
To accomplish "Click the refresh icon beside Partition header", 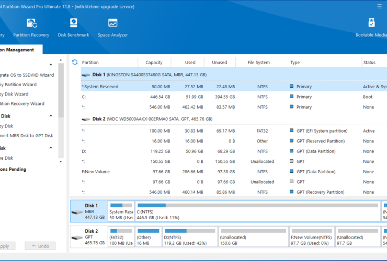I will pos(75,62).
